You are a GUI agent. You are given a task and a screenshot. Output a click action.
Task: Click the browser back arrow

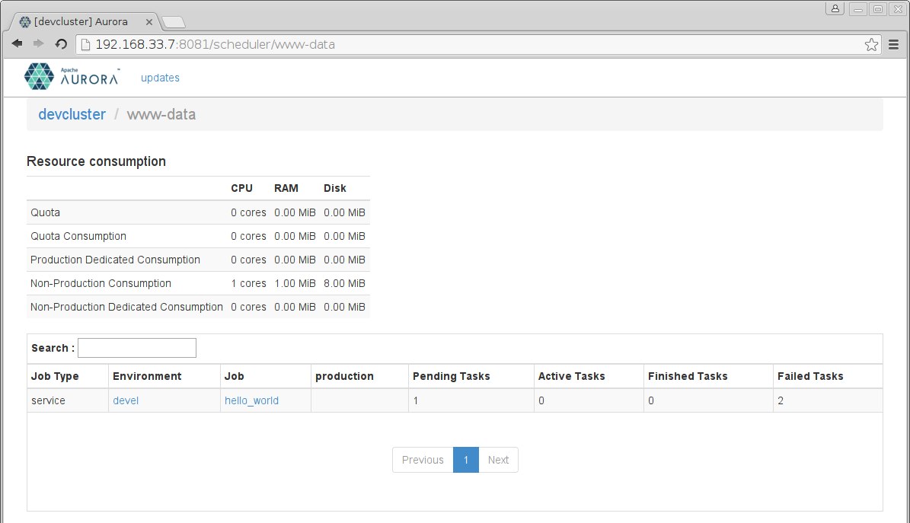click(18, 44)
